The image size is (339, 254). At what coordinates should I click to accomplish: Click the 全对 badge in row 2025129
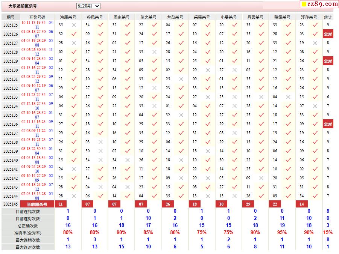tap(328, 61)
